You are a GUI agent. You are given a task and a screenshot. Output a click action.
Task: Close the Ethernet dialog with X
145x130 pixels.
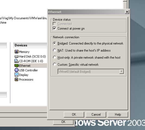(127, 12)
